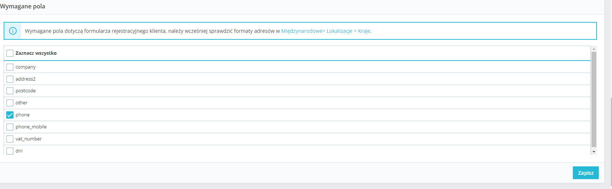The width and height of the screenshot is (612, 189).
Task: Enable the company required field checkbox
Action: tap(10, 67)
